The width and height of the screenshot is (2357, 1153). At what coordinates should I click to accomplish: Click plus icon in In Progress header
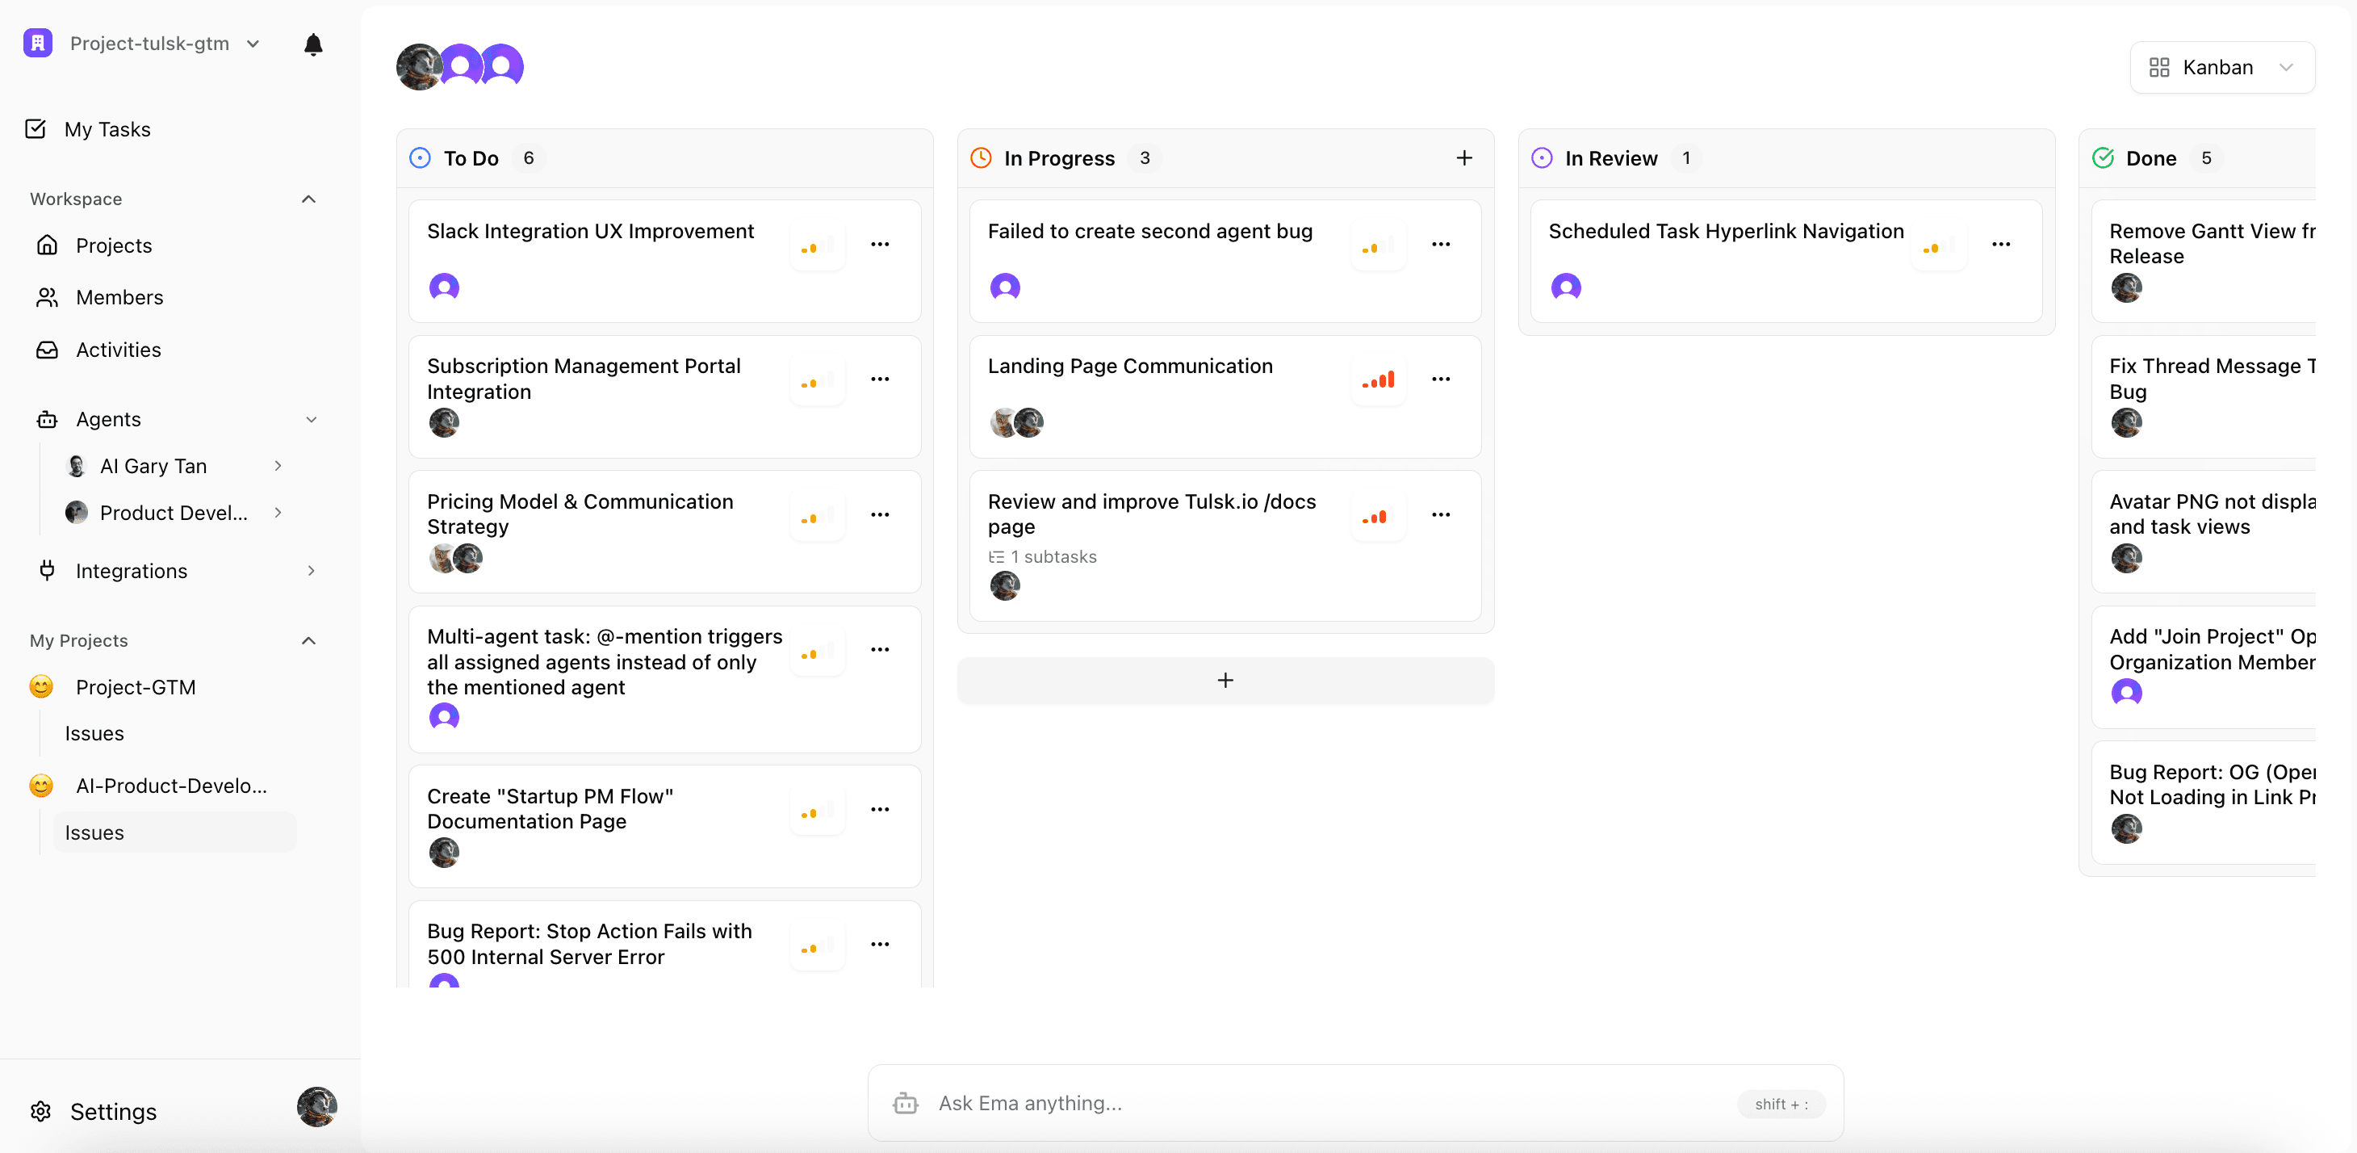click(1464, 158)
